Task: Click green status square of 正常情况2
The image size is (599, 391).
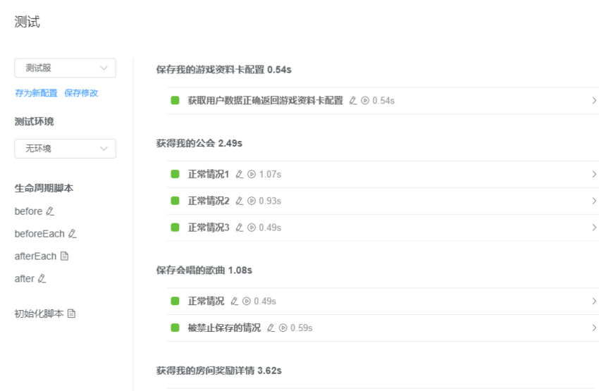Action: (175, 201)
